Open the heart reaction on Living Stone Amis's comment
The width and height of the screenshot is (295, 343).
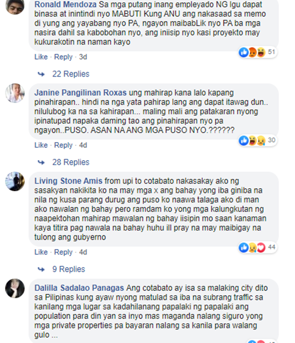click(261, 248)
